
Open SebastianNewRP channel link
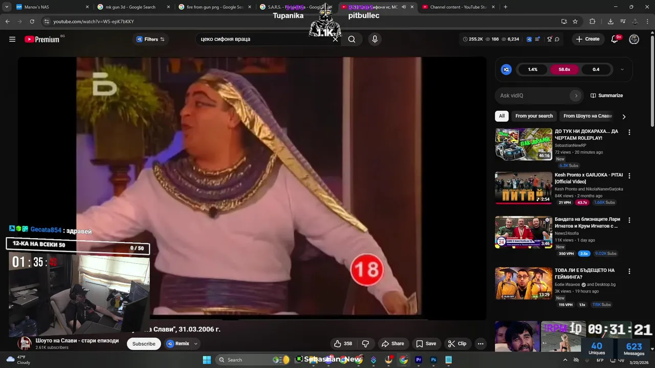point(571,146)
